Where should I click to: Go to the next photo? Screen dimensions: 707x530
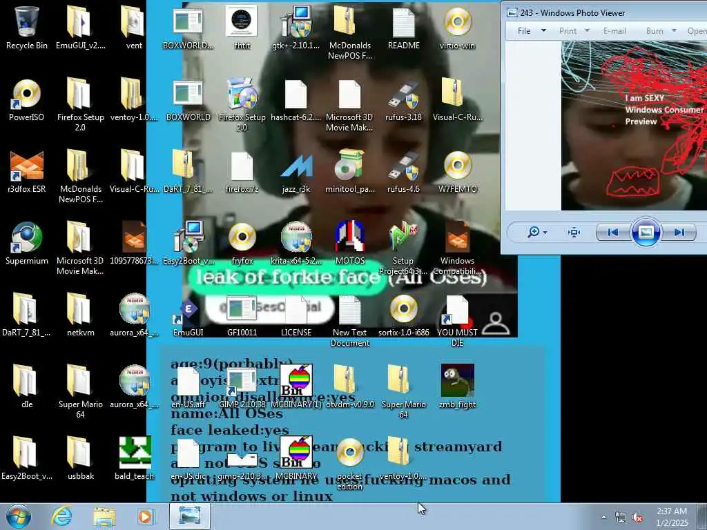[679, 232]
